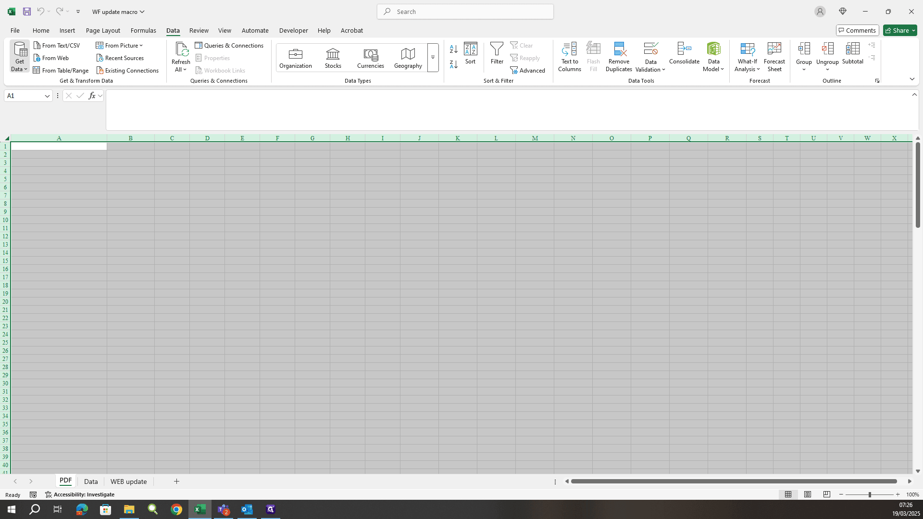923x519 pixels.
Task: Click the Select All corner triangle
Action: (6, 138)
